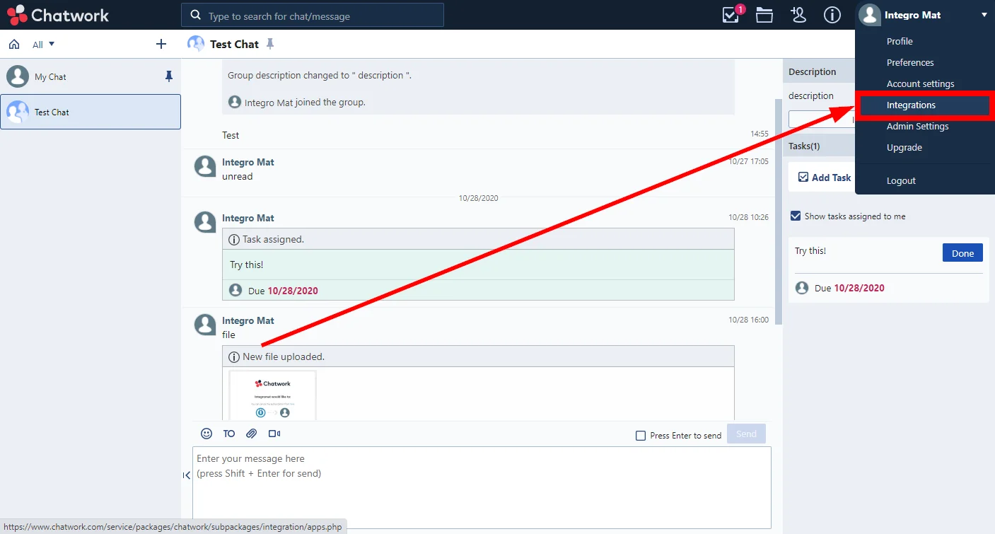Click the home icon in sidebar

coord(14,45)
